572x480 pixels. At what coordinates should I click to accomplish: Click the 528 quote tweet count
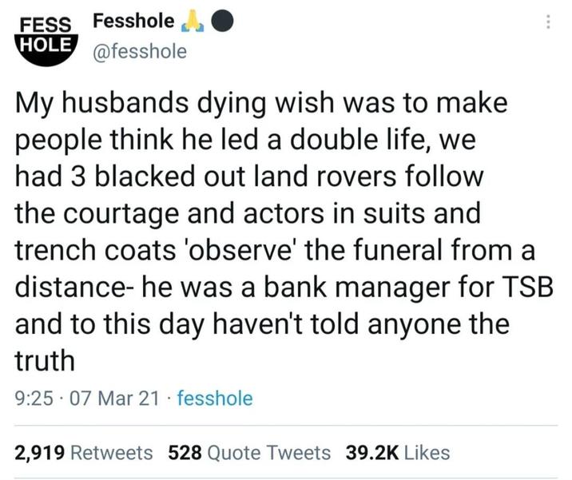click(185, 453)
